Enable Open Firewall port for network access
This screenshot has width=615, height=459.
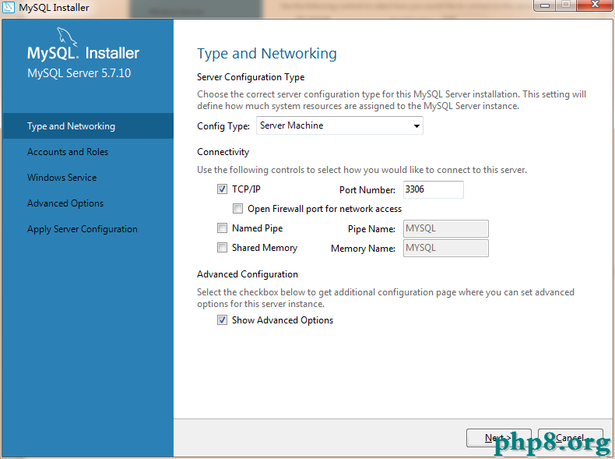(x=237, y=209)
